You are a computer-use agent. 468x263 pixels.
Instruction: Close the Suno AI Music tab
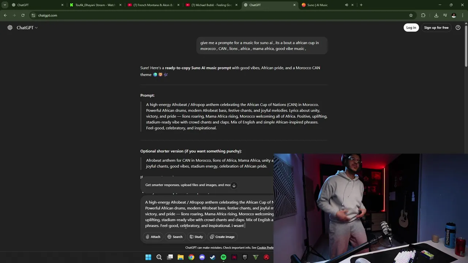(x=352, y=5)
